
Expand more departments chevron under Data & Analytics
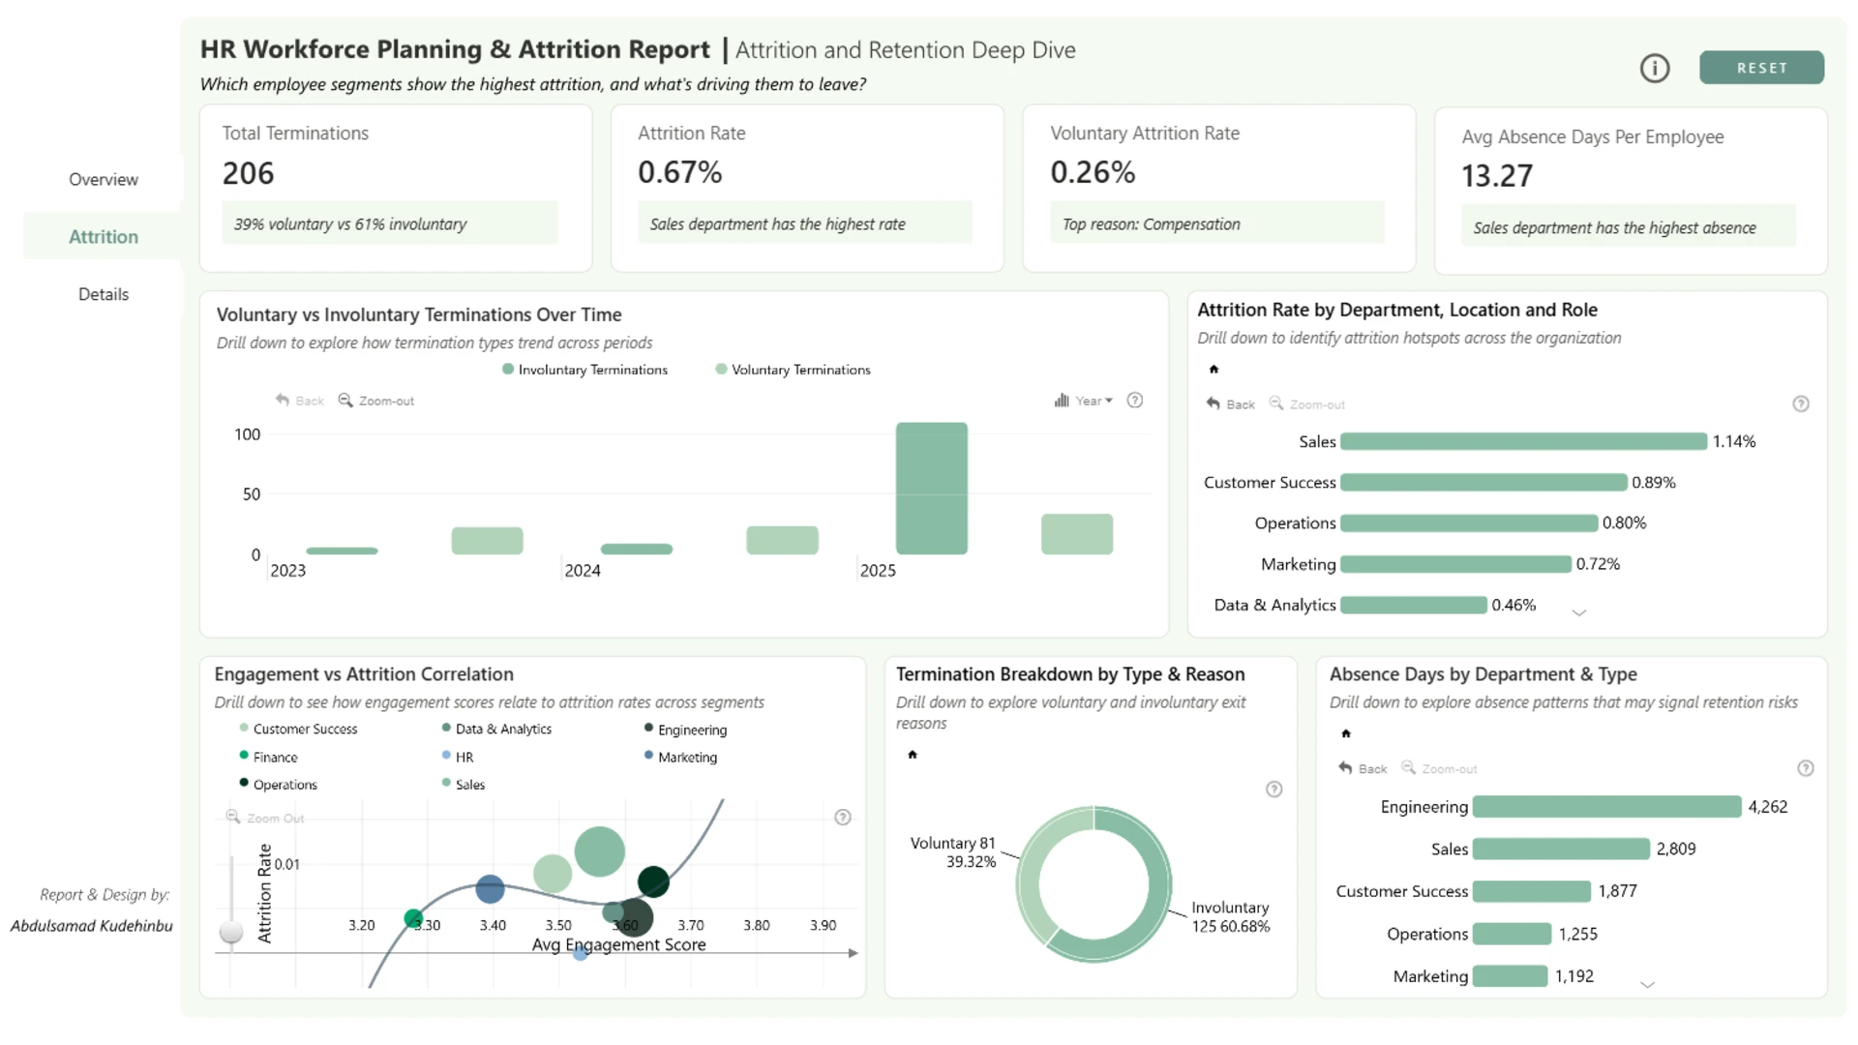[x=1579, y=612]
